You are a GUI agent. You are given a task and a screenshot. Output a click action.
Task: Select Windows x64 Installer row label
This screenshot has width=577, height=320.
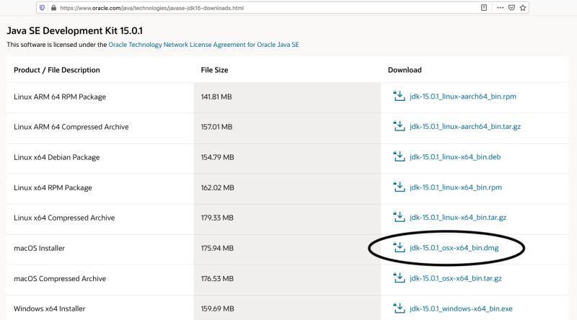point(49,309)
